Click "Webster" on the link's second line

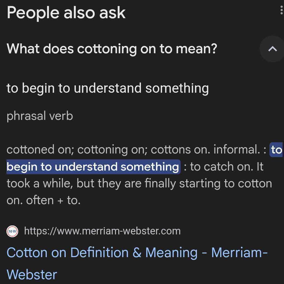(x=32, y=274)
